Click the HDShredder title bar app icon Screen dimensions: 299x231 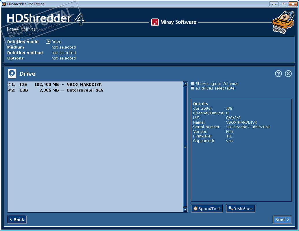4,4
